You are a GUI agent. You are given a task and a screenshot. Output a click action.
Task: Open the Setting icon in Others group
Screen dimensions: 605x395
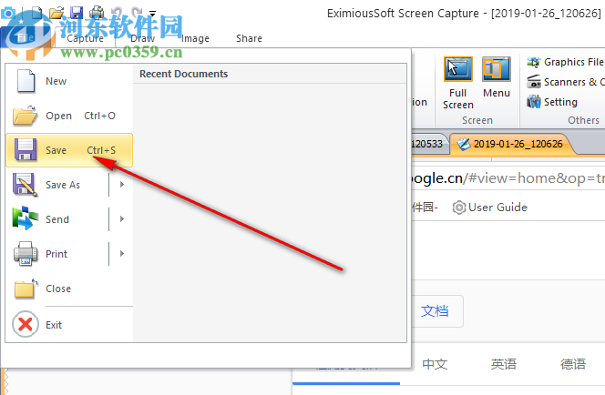[534, 102]
